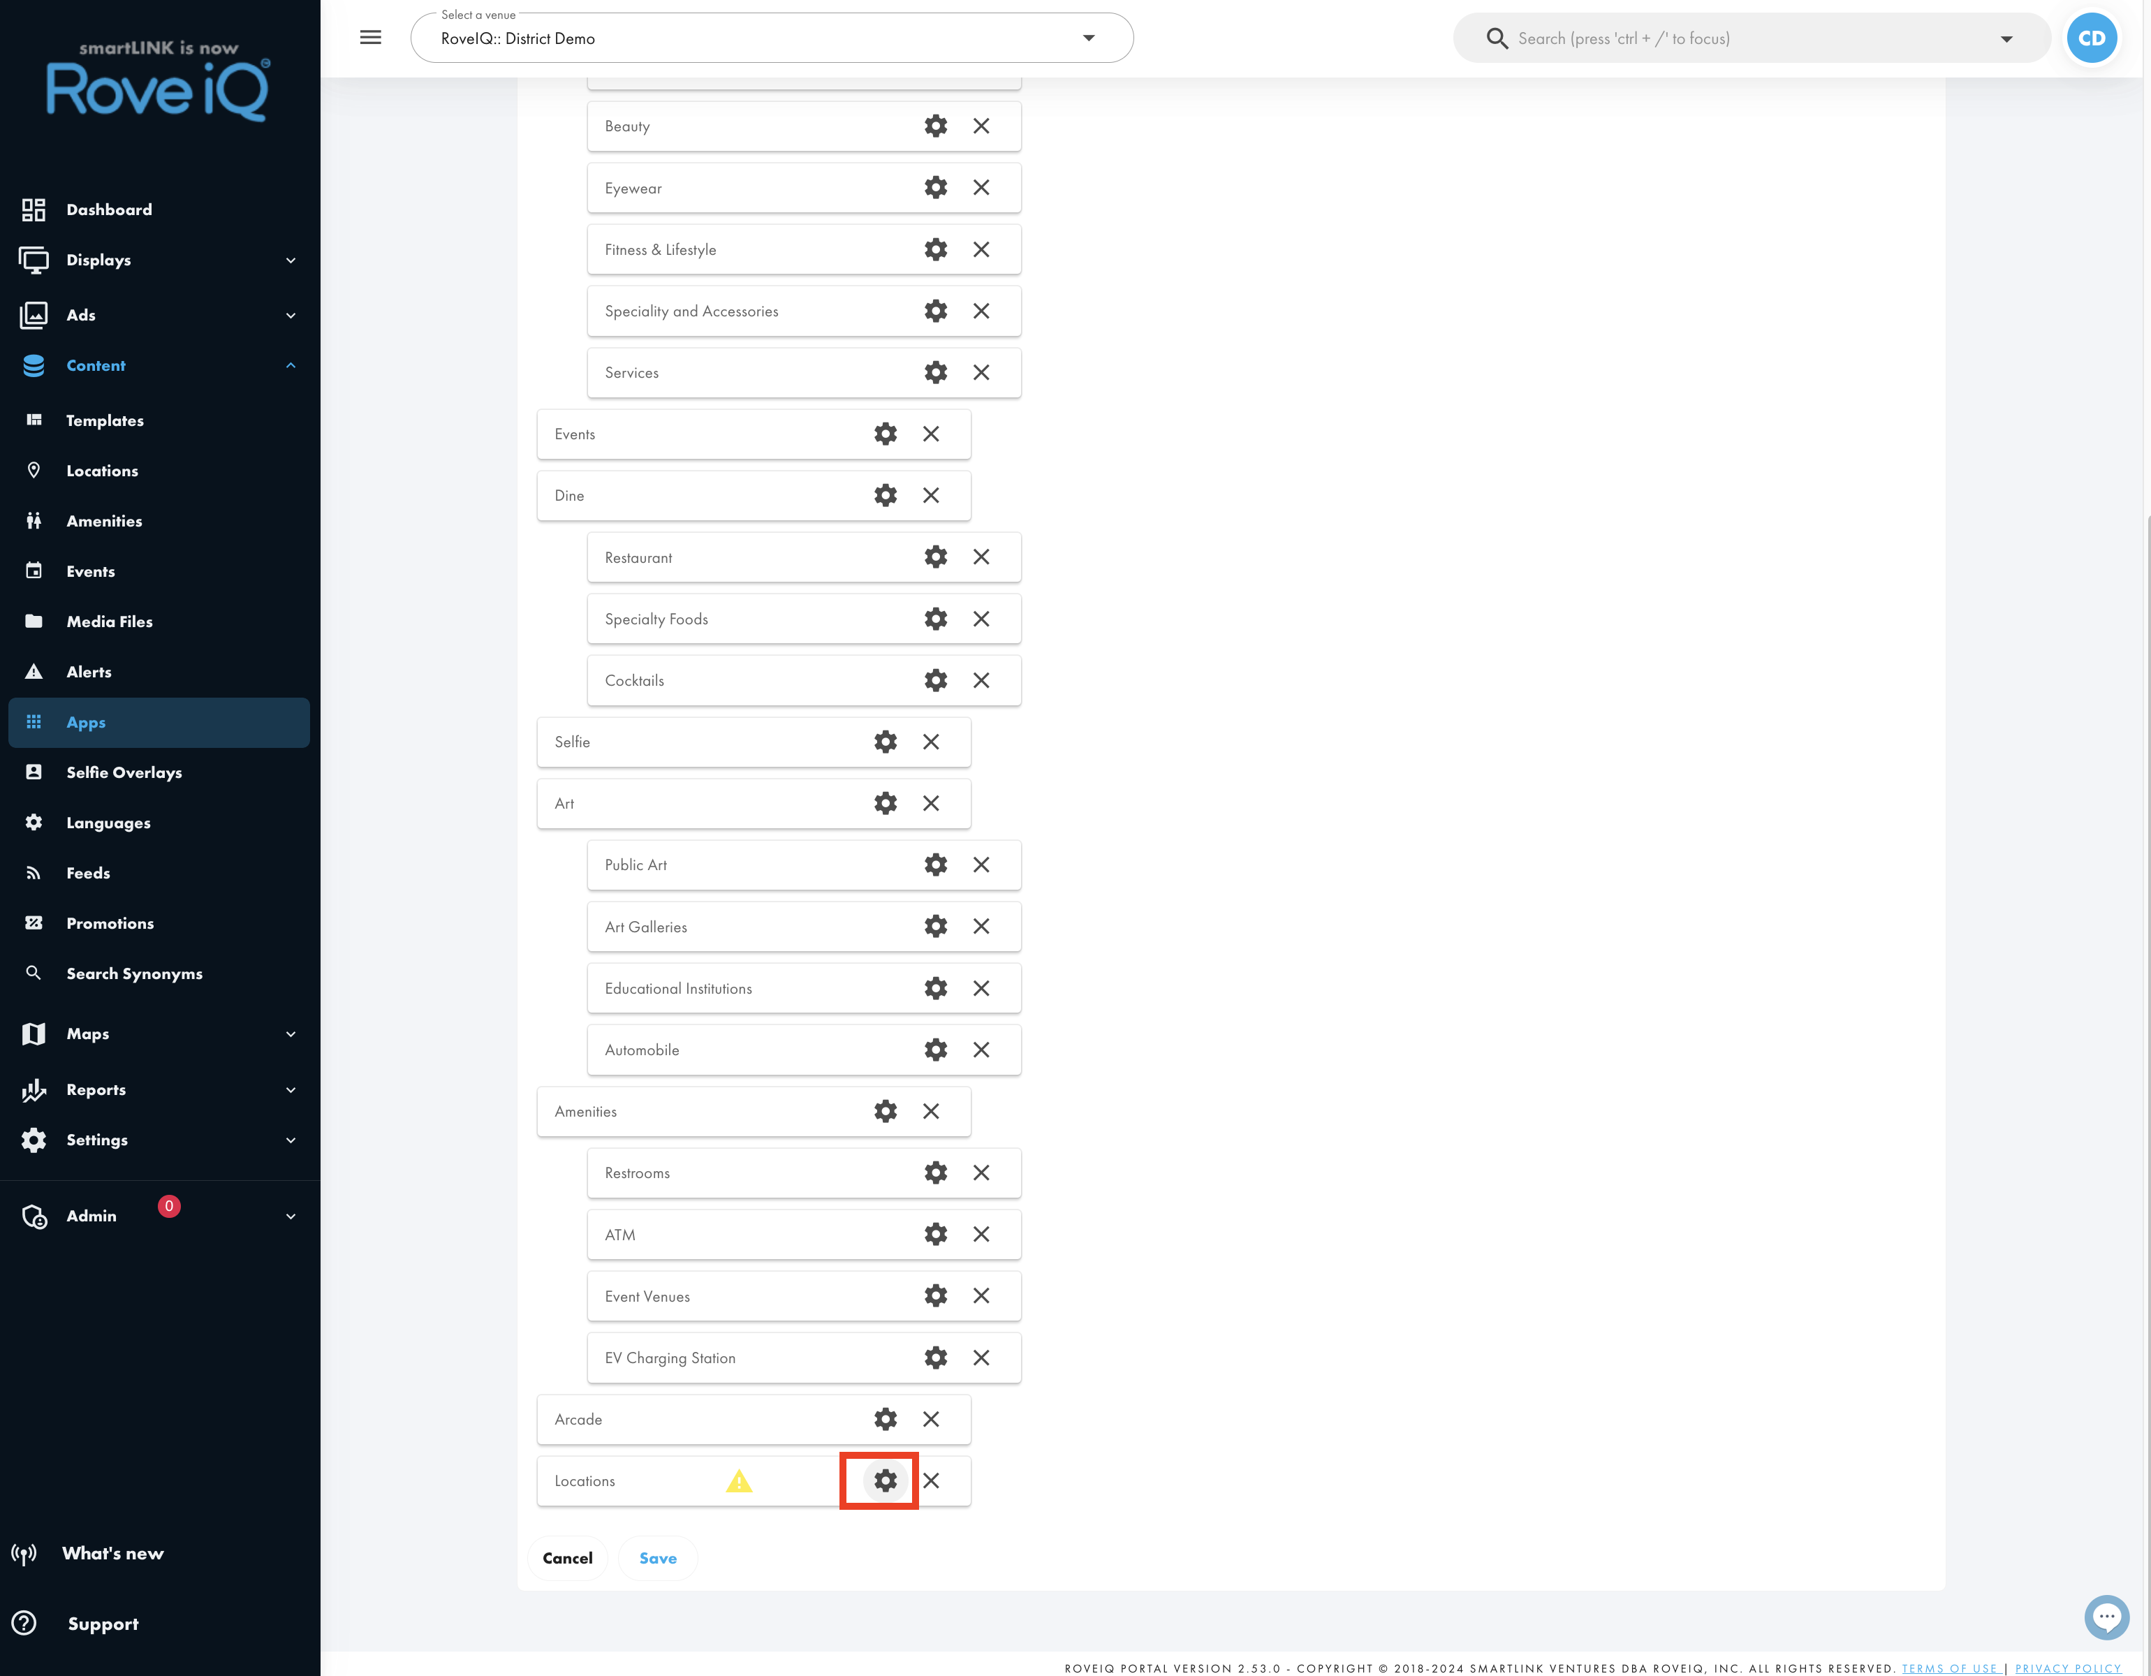Open the chat bubble widget
The image size is (2151, 1676).
click(x=2106, y=1617)
